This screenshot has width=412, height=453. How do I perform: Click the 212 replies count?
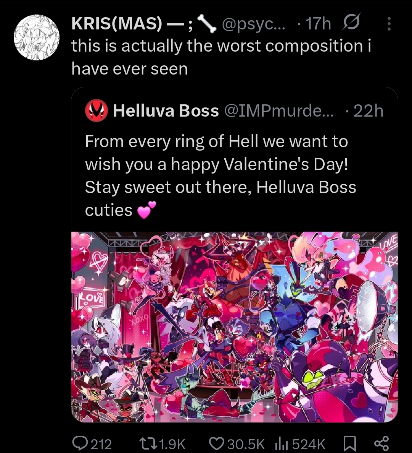tap(101, 444)
